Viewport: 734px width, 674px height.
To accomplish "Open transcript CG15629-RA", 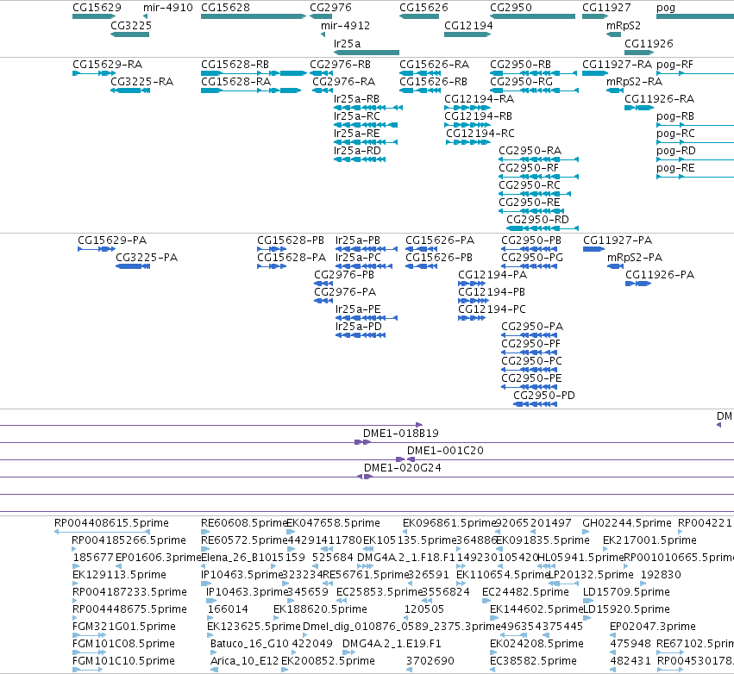I will tap(107, 64).
